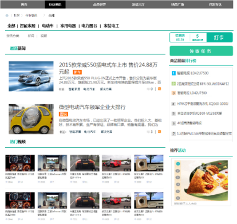Image resolution: width=237 pixels, height=224 pixels.
Task: Open the first top navigation item on the dark bar
Action: pos(24,5)
